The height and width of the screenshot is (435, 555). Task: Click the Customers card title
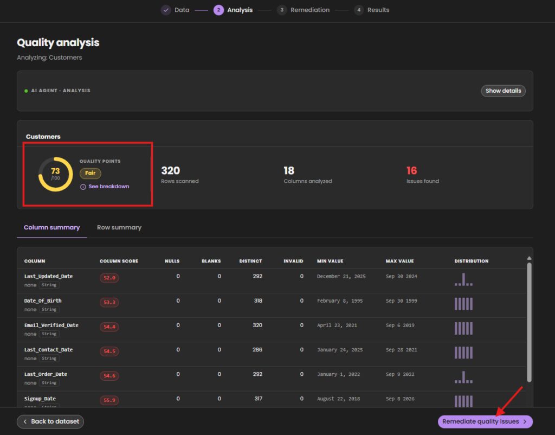click(43, 136)
